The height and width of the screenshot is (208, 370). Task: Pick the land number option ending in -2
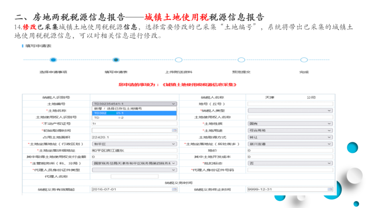(134, 118)
